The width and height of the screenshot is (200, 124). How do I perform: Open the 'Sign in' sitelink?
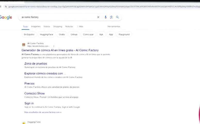coord(29,103)
